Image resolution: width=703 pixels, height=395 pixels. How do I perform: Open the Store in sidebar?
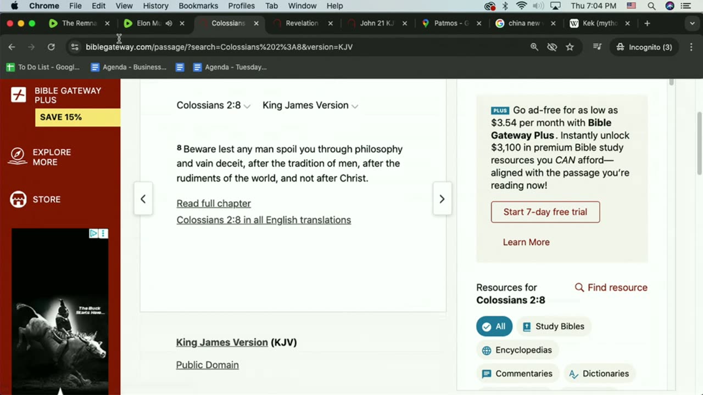[36, 200]
